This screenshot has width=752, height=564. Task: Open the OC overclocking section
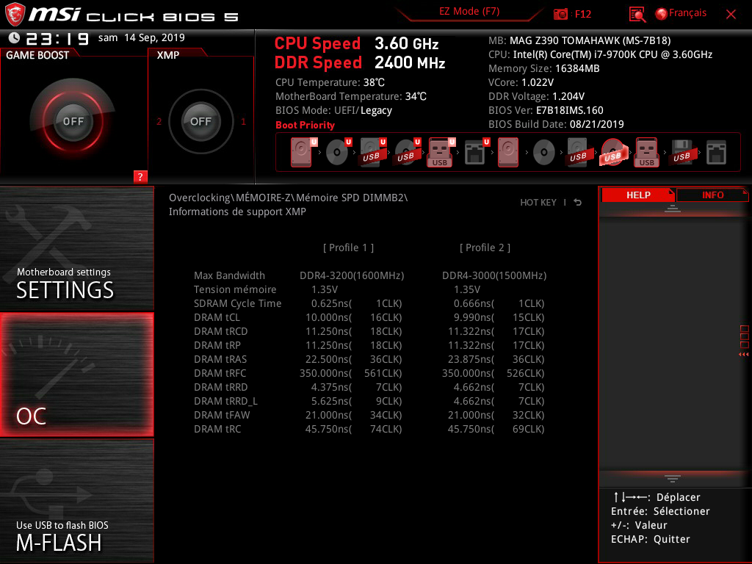pos(76,375)
